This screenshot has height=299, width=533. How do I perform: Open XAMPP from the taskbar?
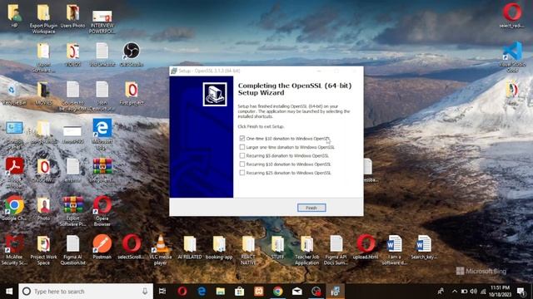coord(259,292)
